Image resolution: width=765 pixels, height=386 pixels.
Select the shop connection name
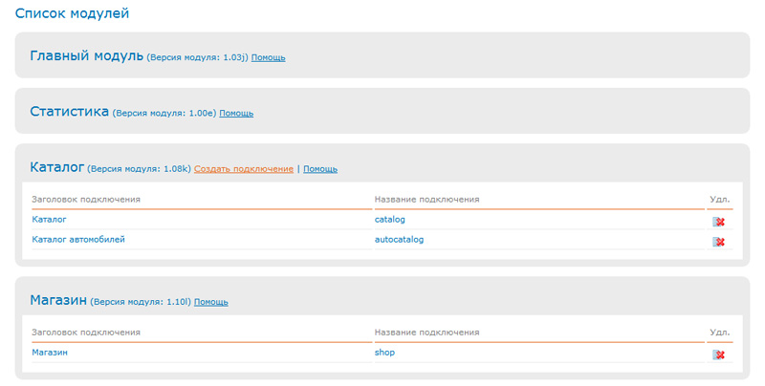[384, 353]
